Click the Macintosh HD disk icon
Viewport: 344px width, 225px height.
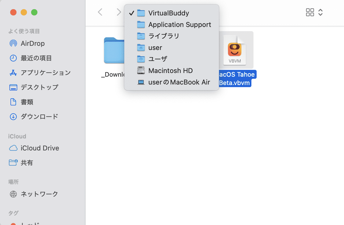tap(141, 71)
